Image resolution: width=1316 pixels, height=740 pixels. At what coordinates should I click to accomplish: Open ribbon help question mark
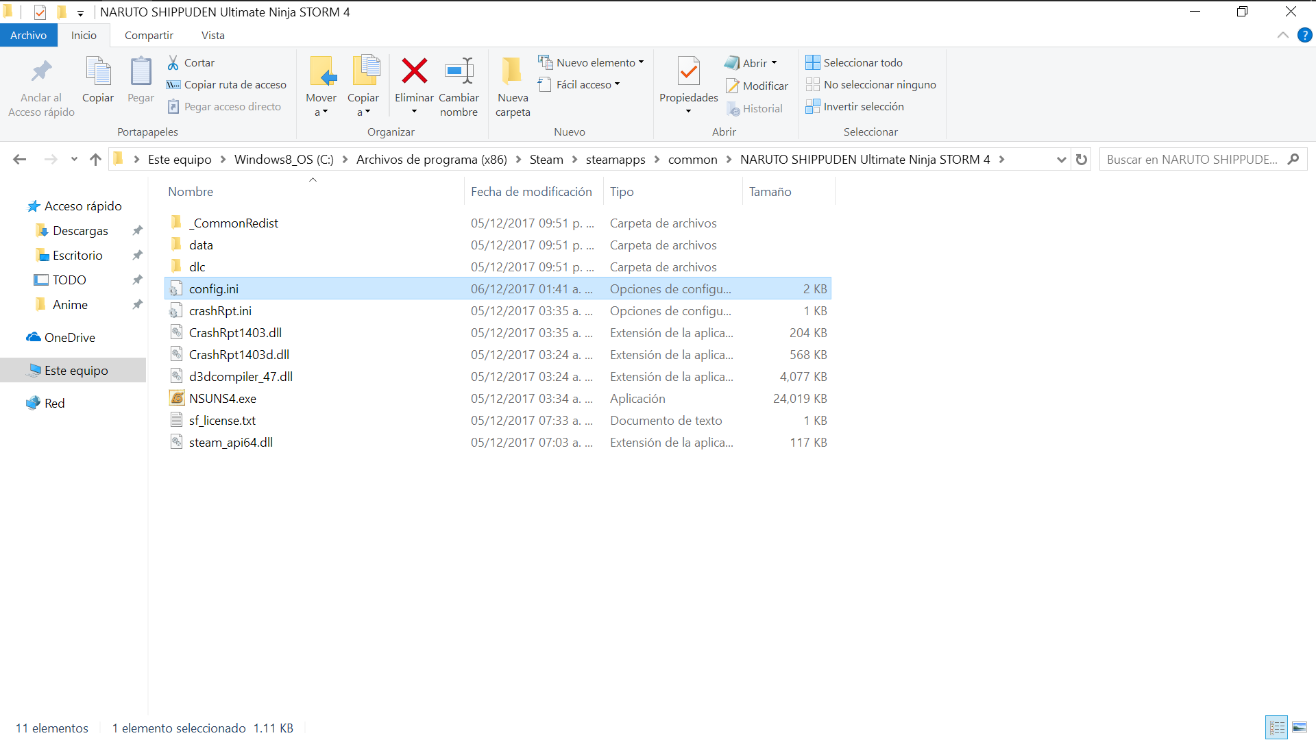[x=1305, y=35]
